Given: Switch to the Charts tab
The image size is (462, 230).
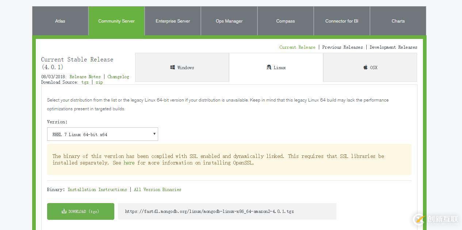Looking at the screenshot, I should tap(398, 21).
